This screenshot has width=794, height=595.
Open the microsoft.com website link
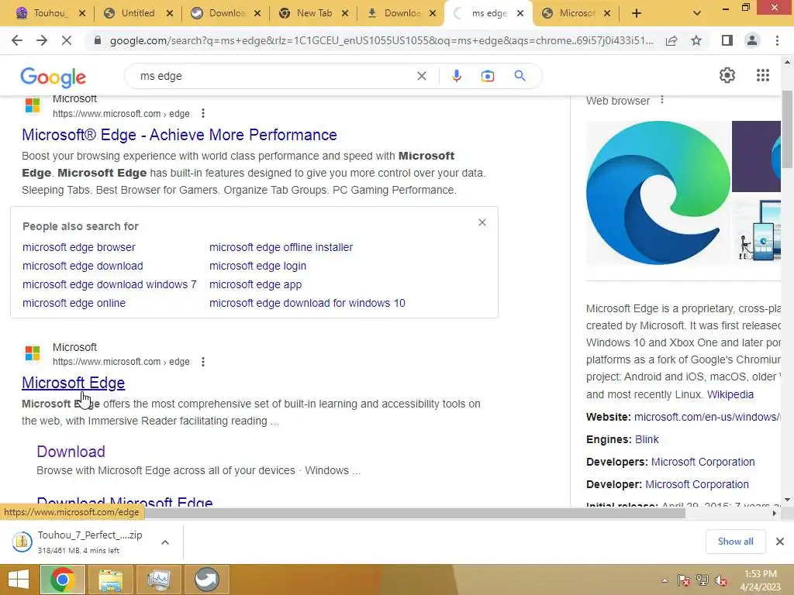[x=707, y=417]
